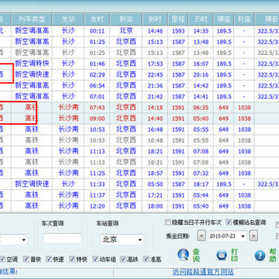Click the 到站 column header
Screen dimensions: 279x279
(126, 19)
